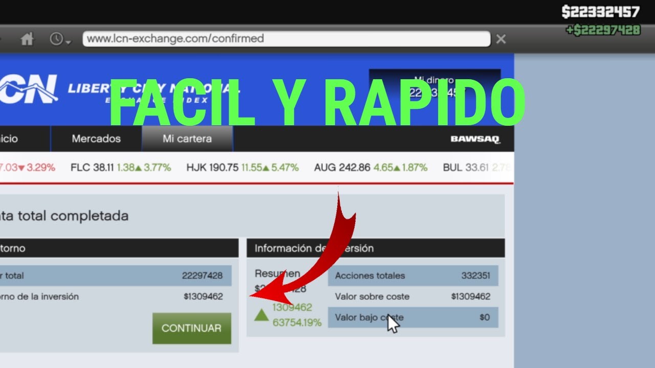Open the Mercados tab
The image size is (655, 368).
(96, 139)
